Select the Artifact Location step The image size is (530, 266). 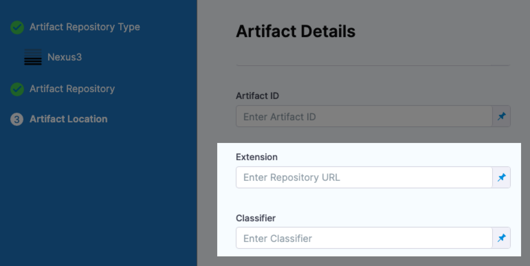coord(68,119)
